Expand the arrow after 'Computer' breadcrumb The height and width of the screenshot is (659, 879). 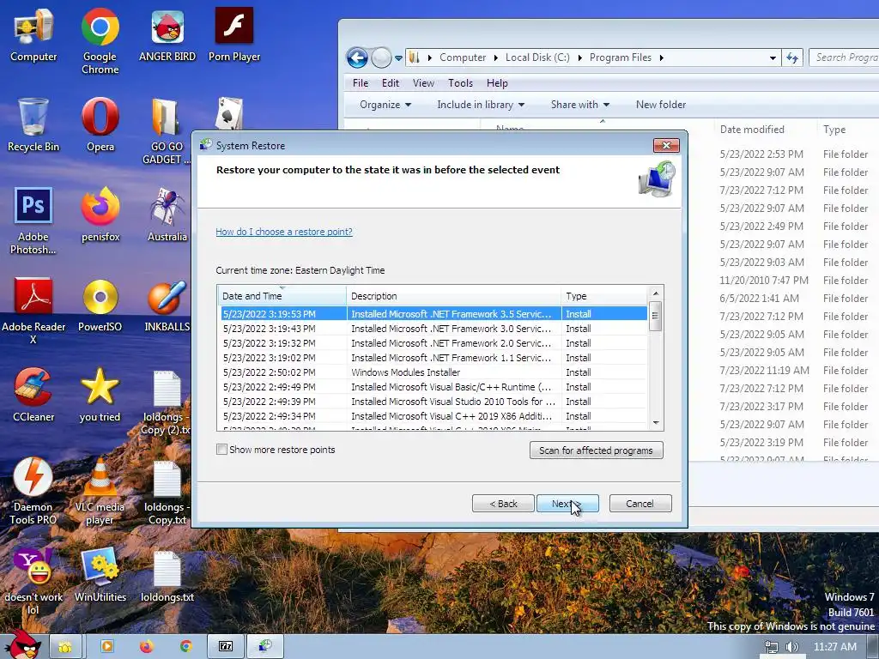495,57
